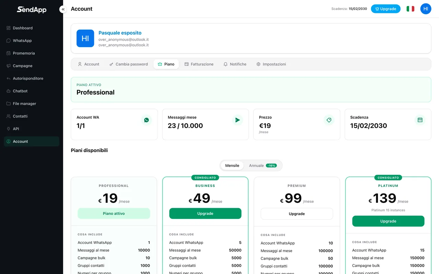Image resolution: width=439 pixels, height=274 pixels.
Task: Click the large HI profile avatar
Action: 85,38
